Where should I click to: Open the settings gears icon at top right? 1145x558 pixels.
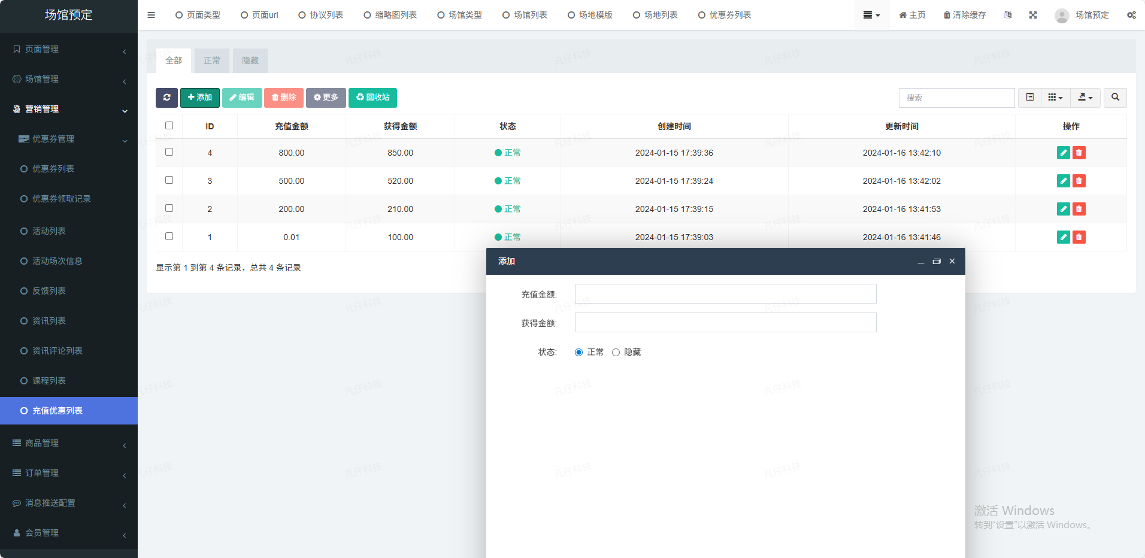point(1131,15)
